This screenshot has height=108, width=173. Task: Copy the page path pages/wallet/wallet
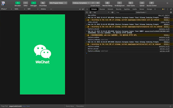(x=24, y=106)
